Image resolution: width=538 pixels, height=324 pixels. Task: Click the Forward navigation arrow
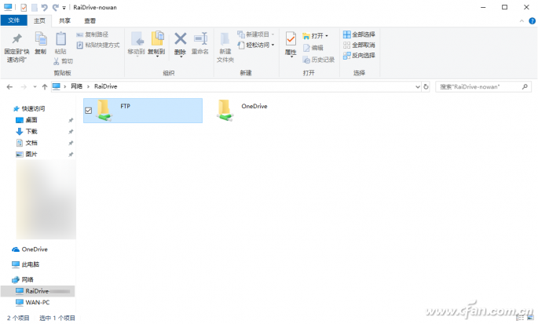coord(24,87)
